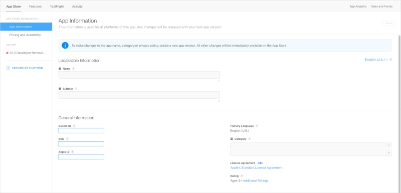Click the Ages 4+ rating text

pos(236,180)
